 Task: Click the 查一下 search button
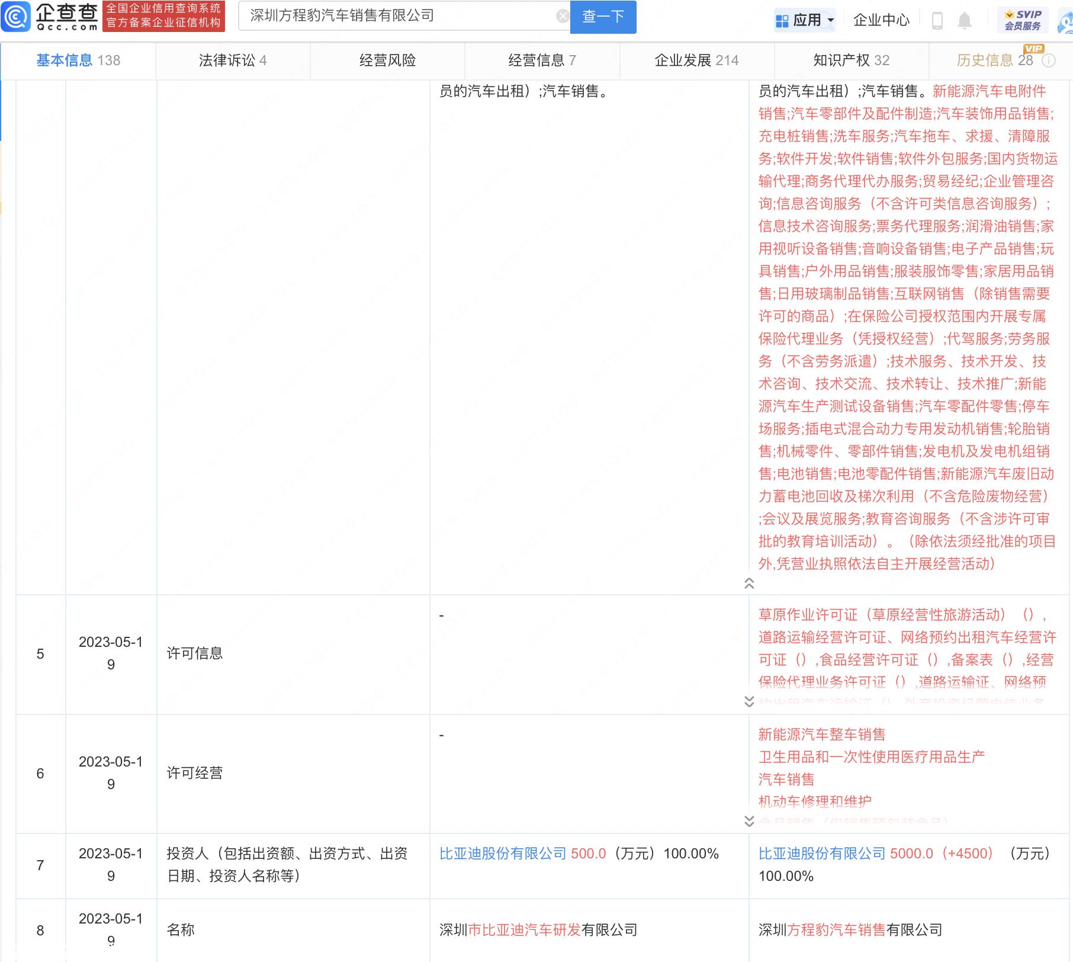click(603, 17)
